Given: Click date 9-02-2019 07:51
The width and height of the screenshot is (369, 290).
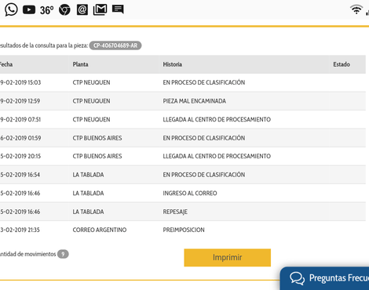Looking at the screenshot, I should [20, 120].
